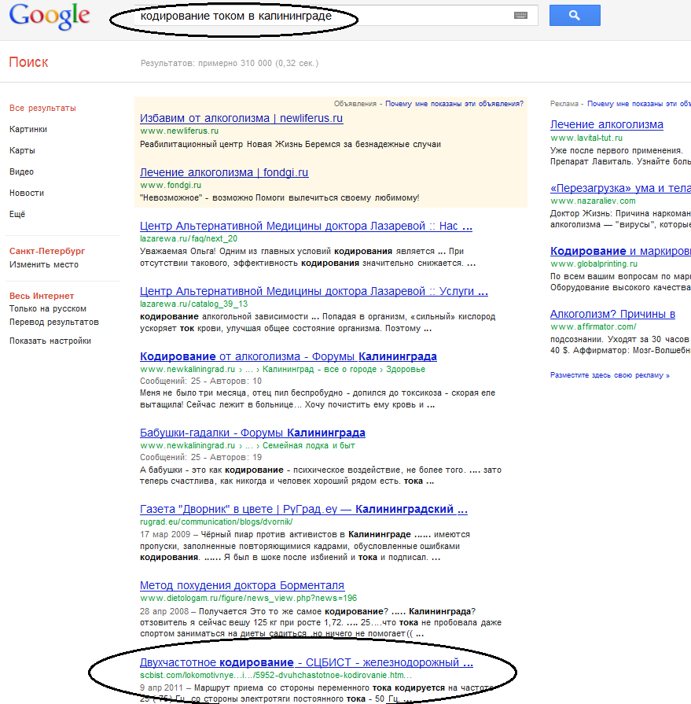Filter results Только на русском
Viewport: 691px width, 704px height.
coord(48,309)
